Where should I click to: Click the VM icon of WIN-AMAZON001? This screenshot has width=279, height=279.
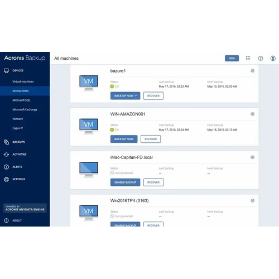coord(89,126)
